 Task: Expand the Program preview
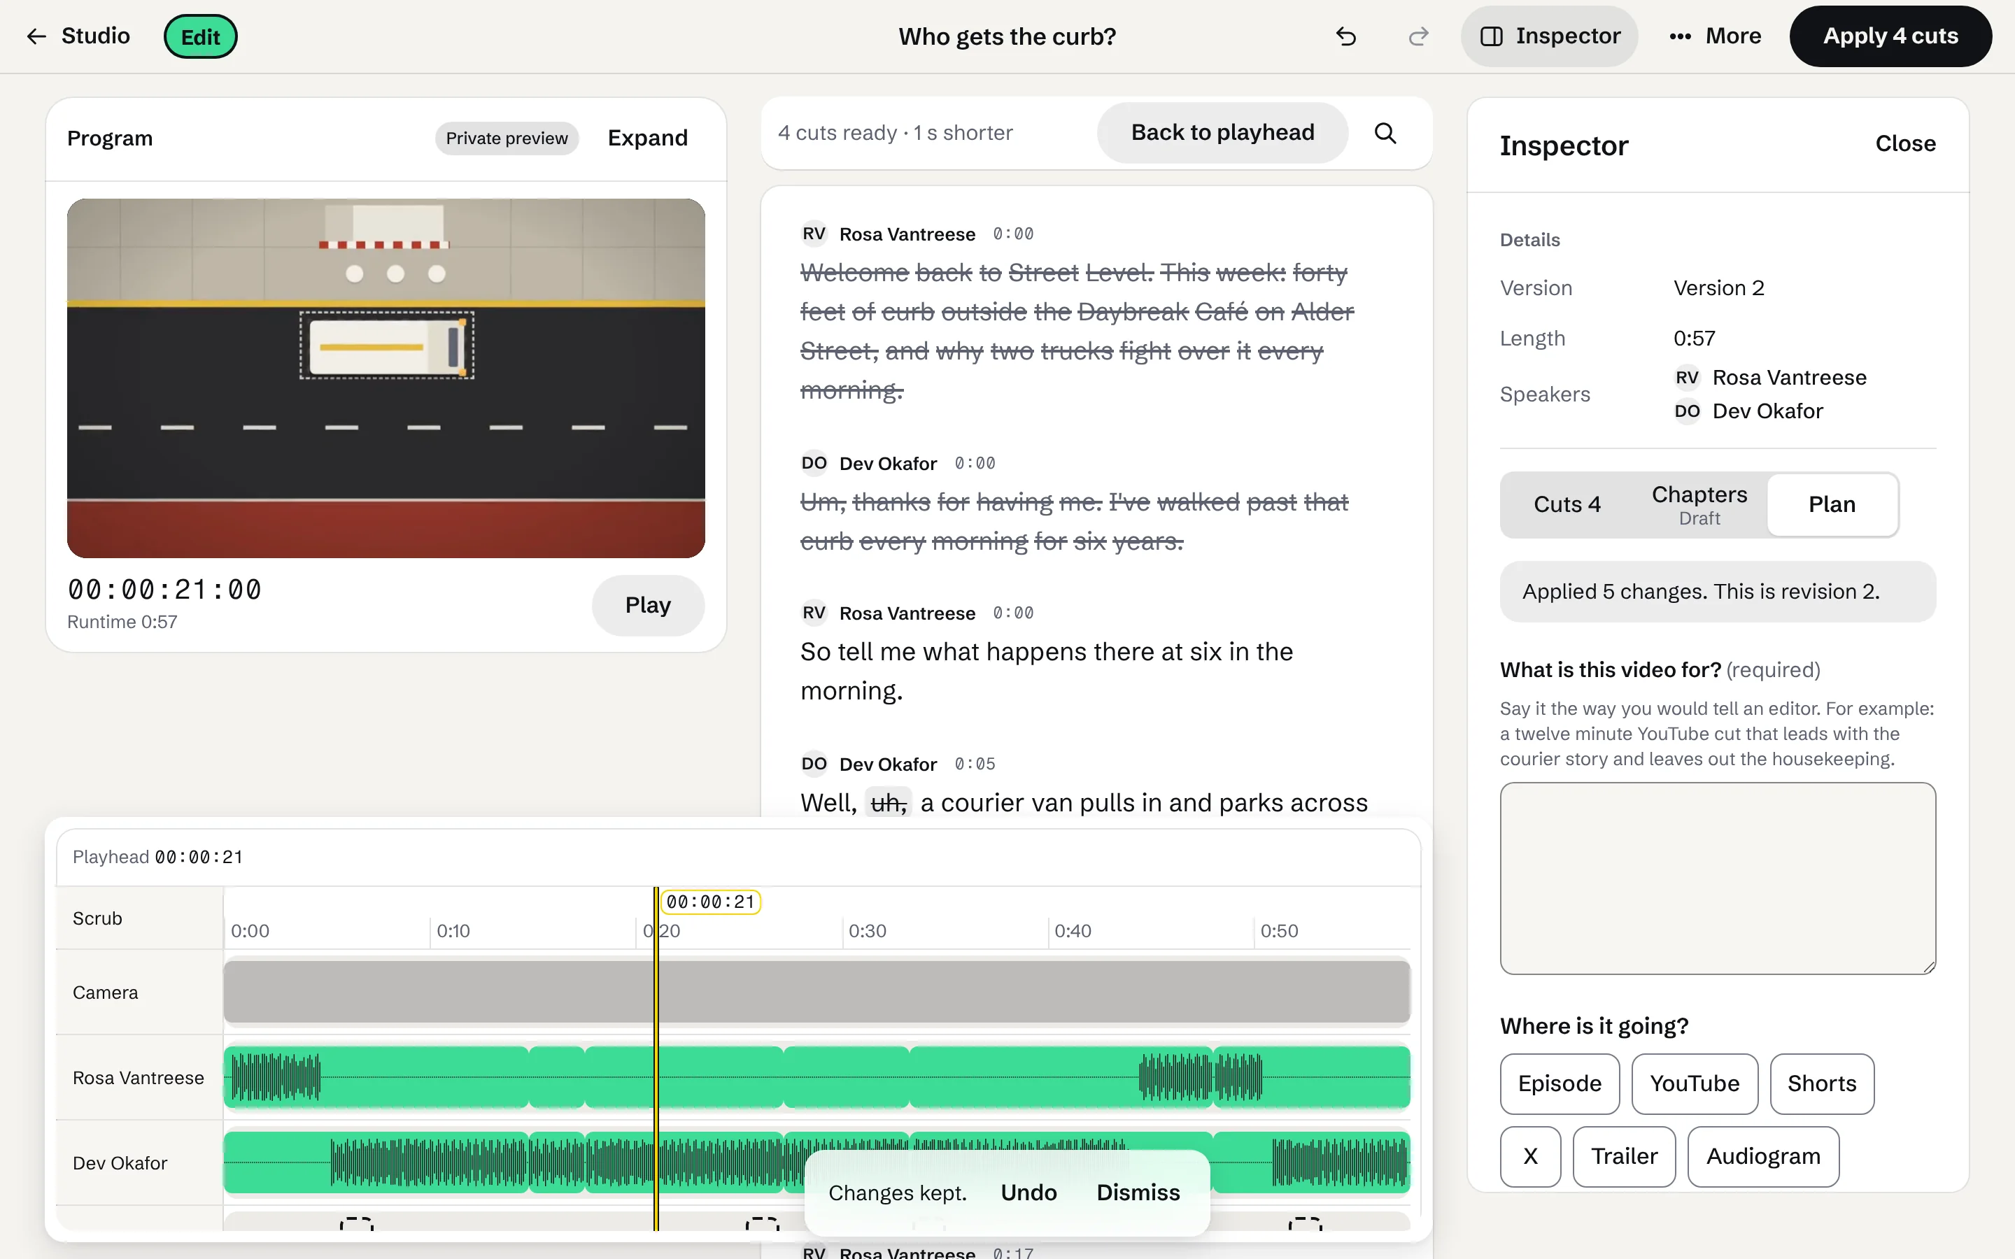[647, 138]
